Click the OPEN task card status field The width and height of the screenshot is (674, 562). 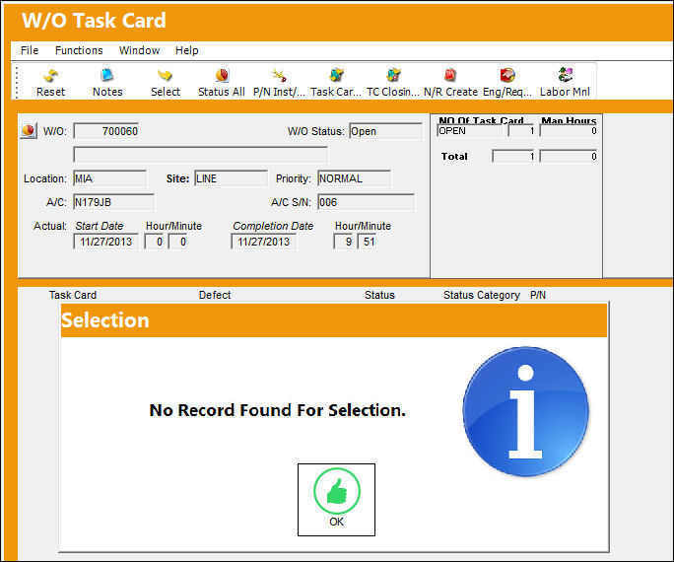point(469,131)
